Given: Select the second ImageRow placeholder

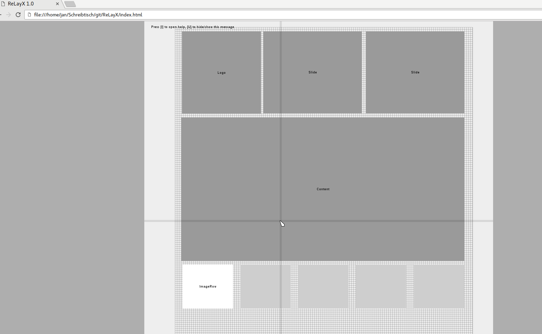Looking at the screenshot, I should click(x=265, y=287).
